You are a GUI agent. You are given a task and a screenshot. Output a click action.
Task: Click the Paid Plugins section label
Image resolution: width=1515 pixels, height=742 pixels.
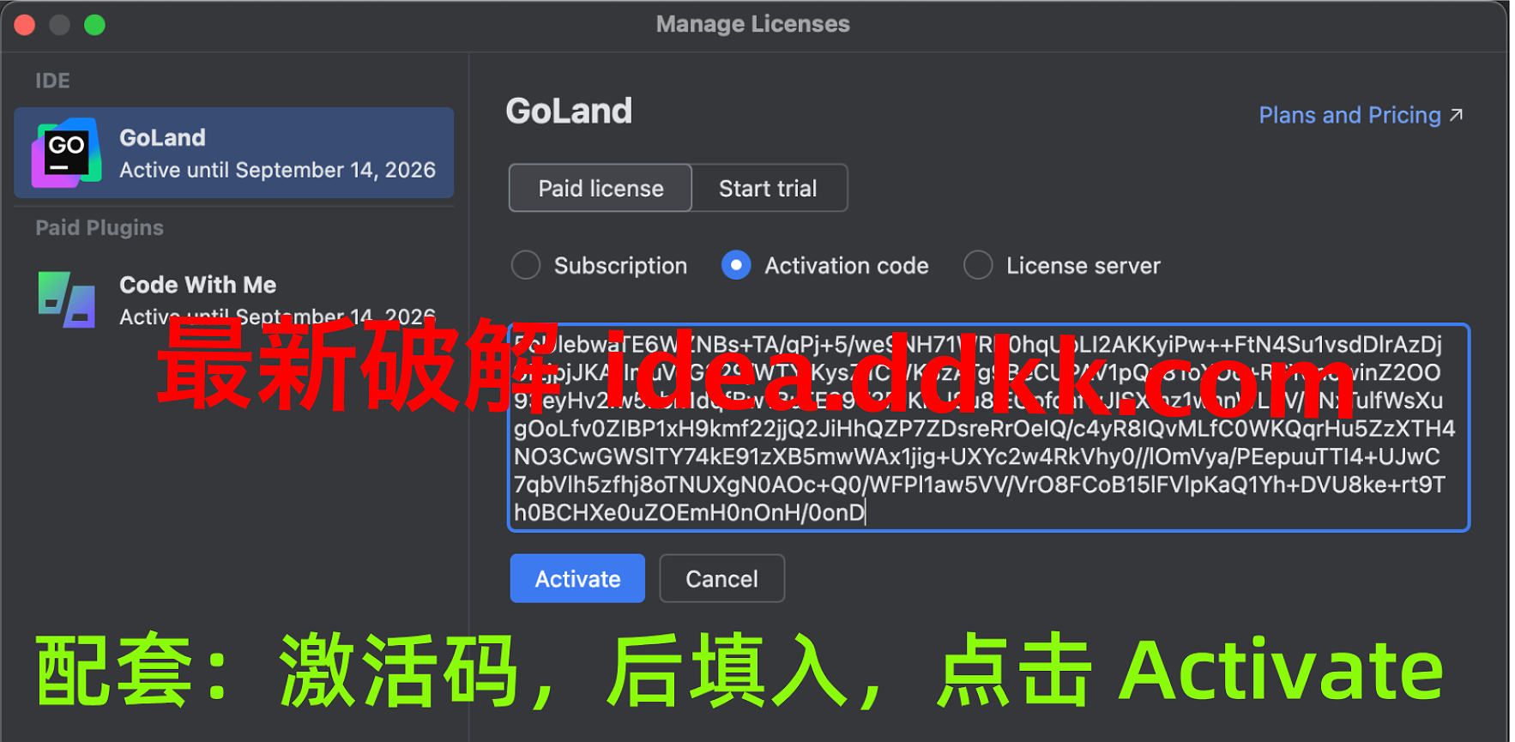pyautogui.click(x=100, y=227)
